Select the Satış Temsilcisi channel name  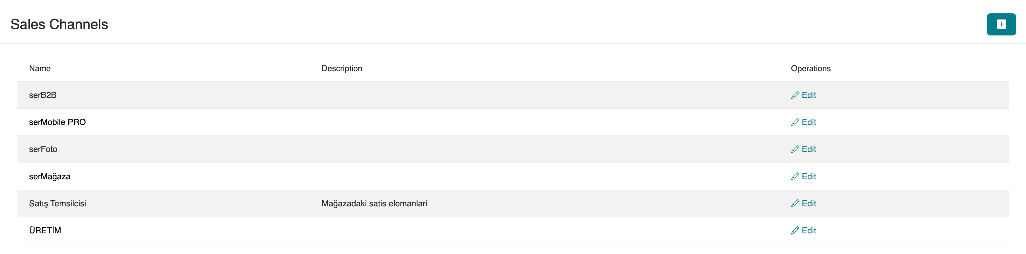57,203
